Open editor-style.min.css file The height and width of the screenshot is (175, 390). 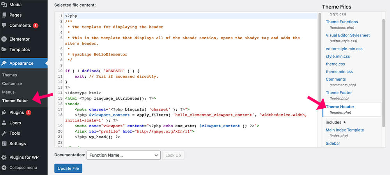[x=344, y=49]
